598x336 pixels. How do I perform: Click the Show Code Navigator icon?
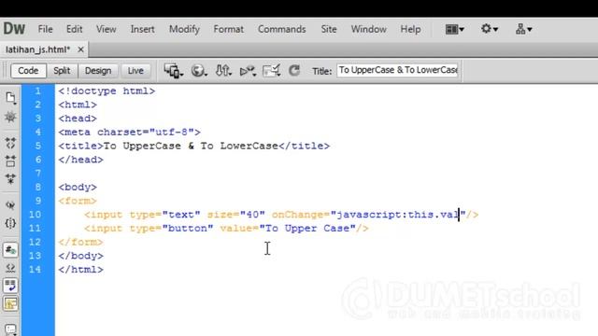click(x=10, y=117)
